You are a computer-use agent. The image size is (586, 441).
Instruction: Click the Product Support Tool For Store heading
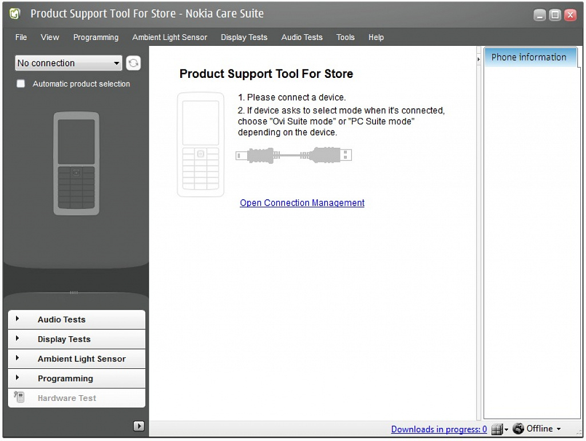click(x=266, y=74)
